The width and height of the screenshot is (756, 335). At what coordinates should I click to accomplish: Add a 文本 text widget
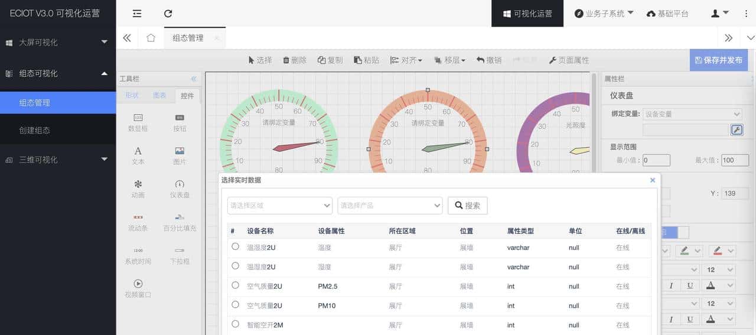(x=138, y=155)
